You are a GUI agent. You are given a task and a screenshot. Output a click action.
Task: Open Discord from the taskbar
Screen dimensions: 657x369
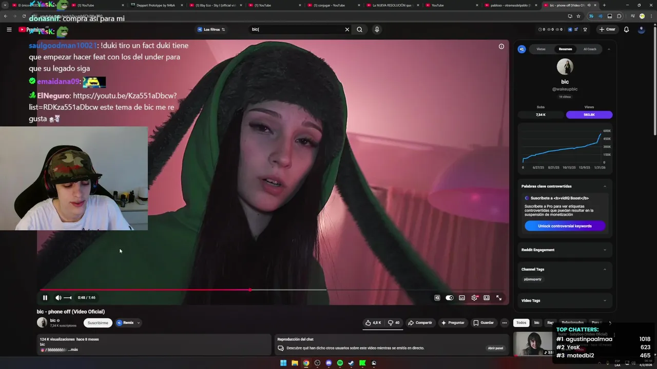pos(328,363)
